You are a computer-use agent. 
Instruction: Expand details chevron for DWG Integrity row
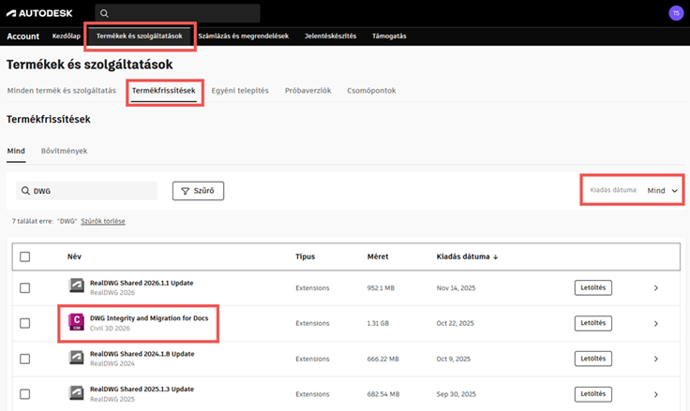click(655, 324)
